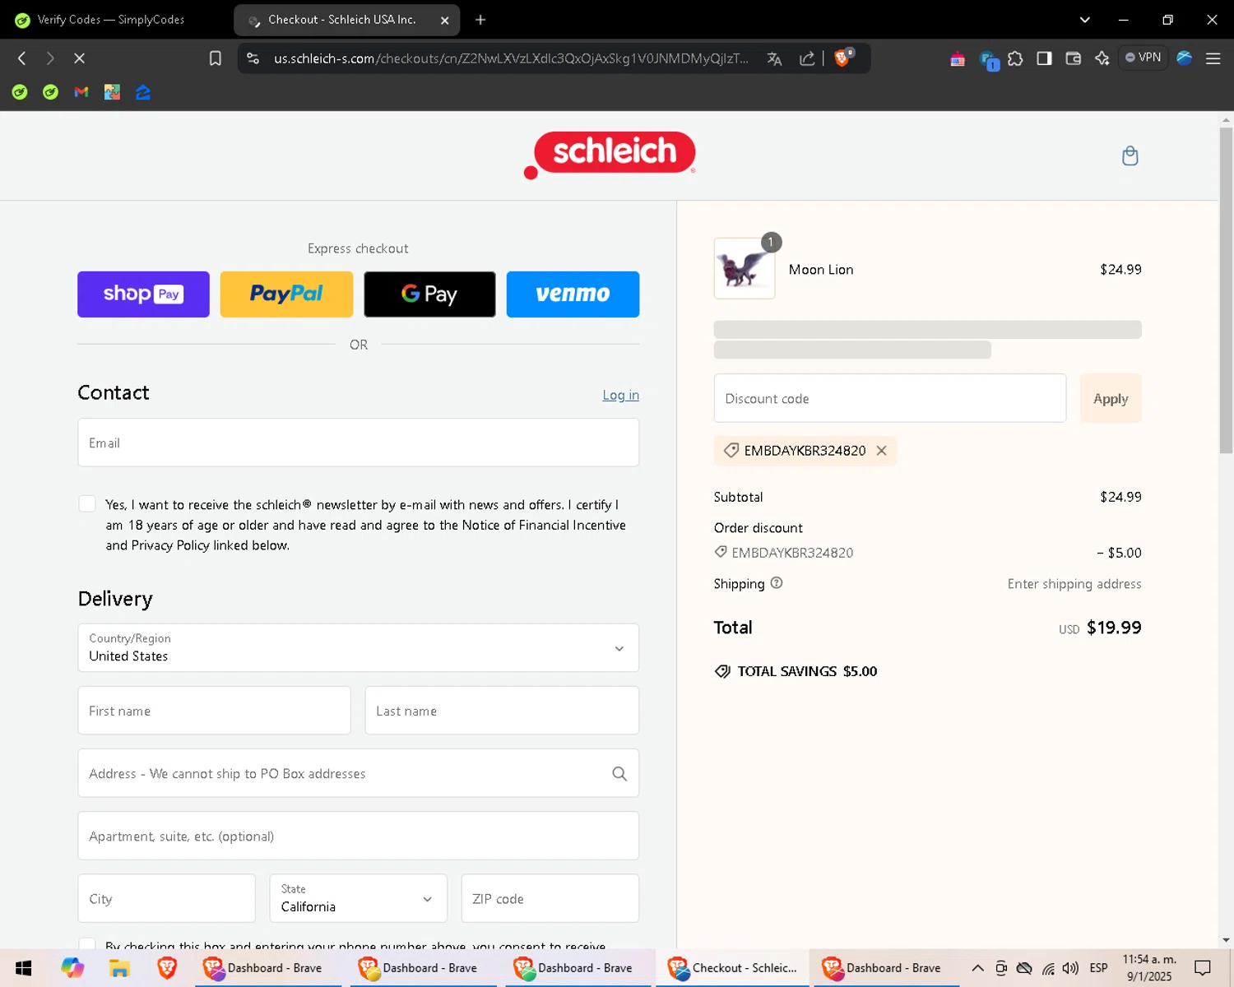Screen dimensions: 1234x987
Task: Click the schleich logo
Action: click(610, 155)
